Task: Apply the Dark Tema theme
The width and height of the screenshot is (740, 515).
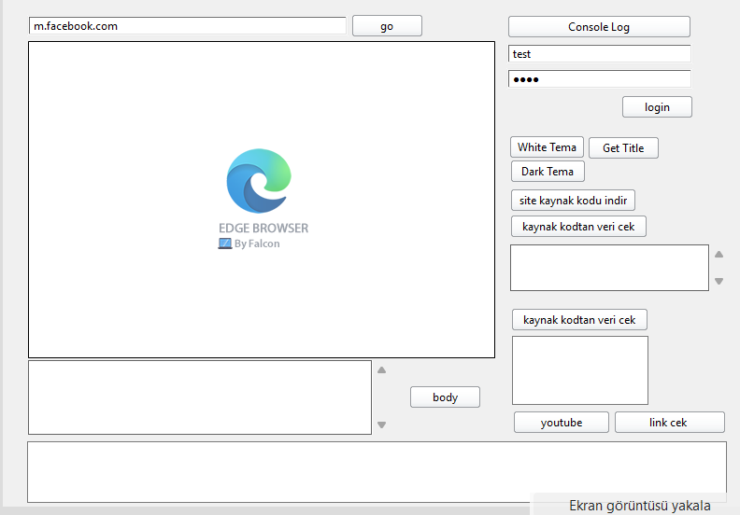Action: [x=548, y=172]
